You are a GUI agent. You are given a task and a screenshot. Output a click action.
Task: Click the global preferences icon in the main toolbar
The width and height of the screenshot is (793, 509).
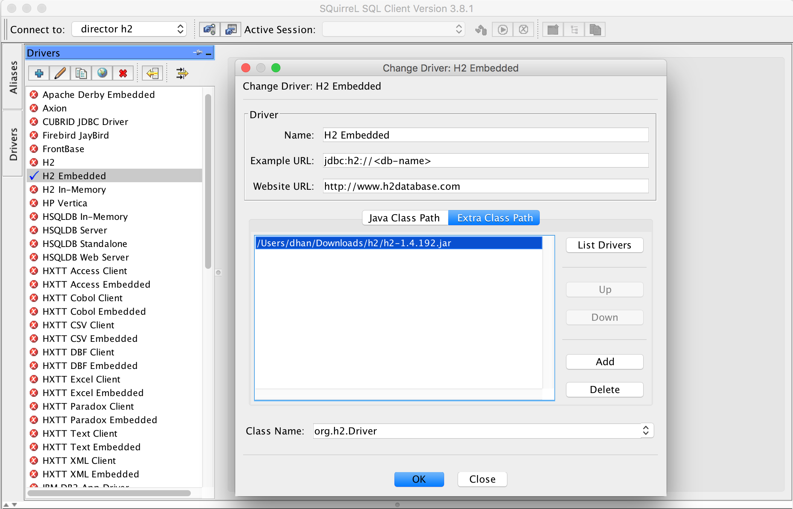210,29
